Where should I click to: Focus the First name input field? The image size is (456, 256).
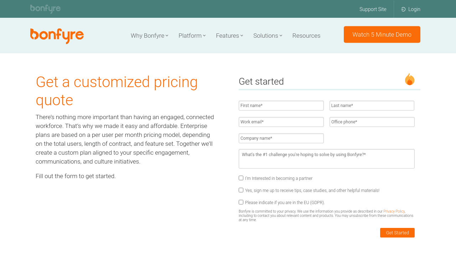coord(281,106)
